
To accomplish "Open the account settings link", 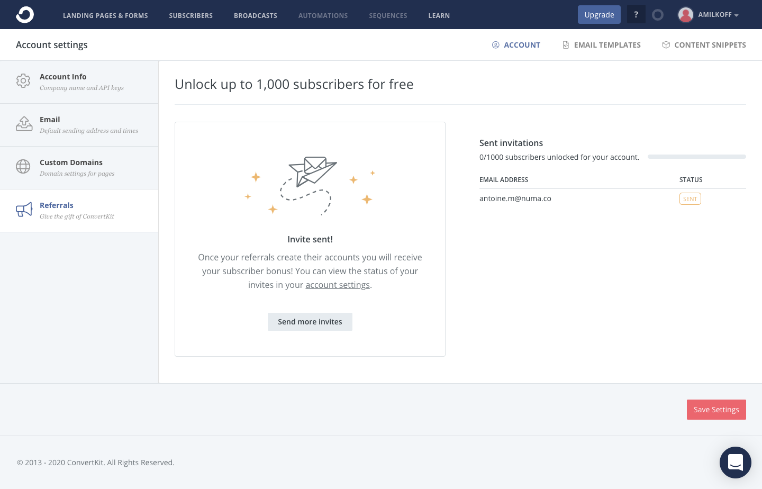I will 337,285.
